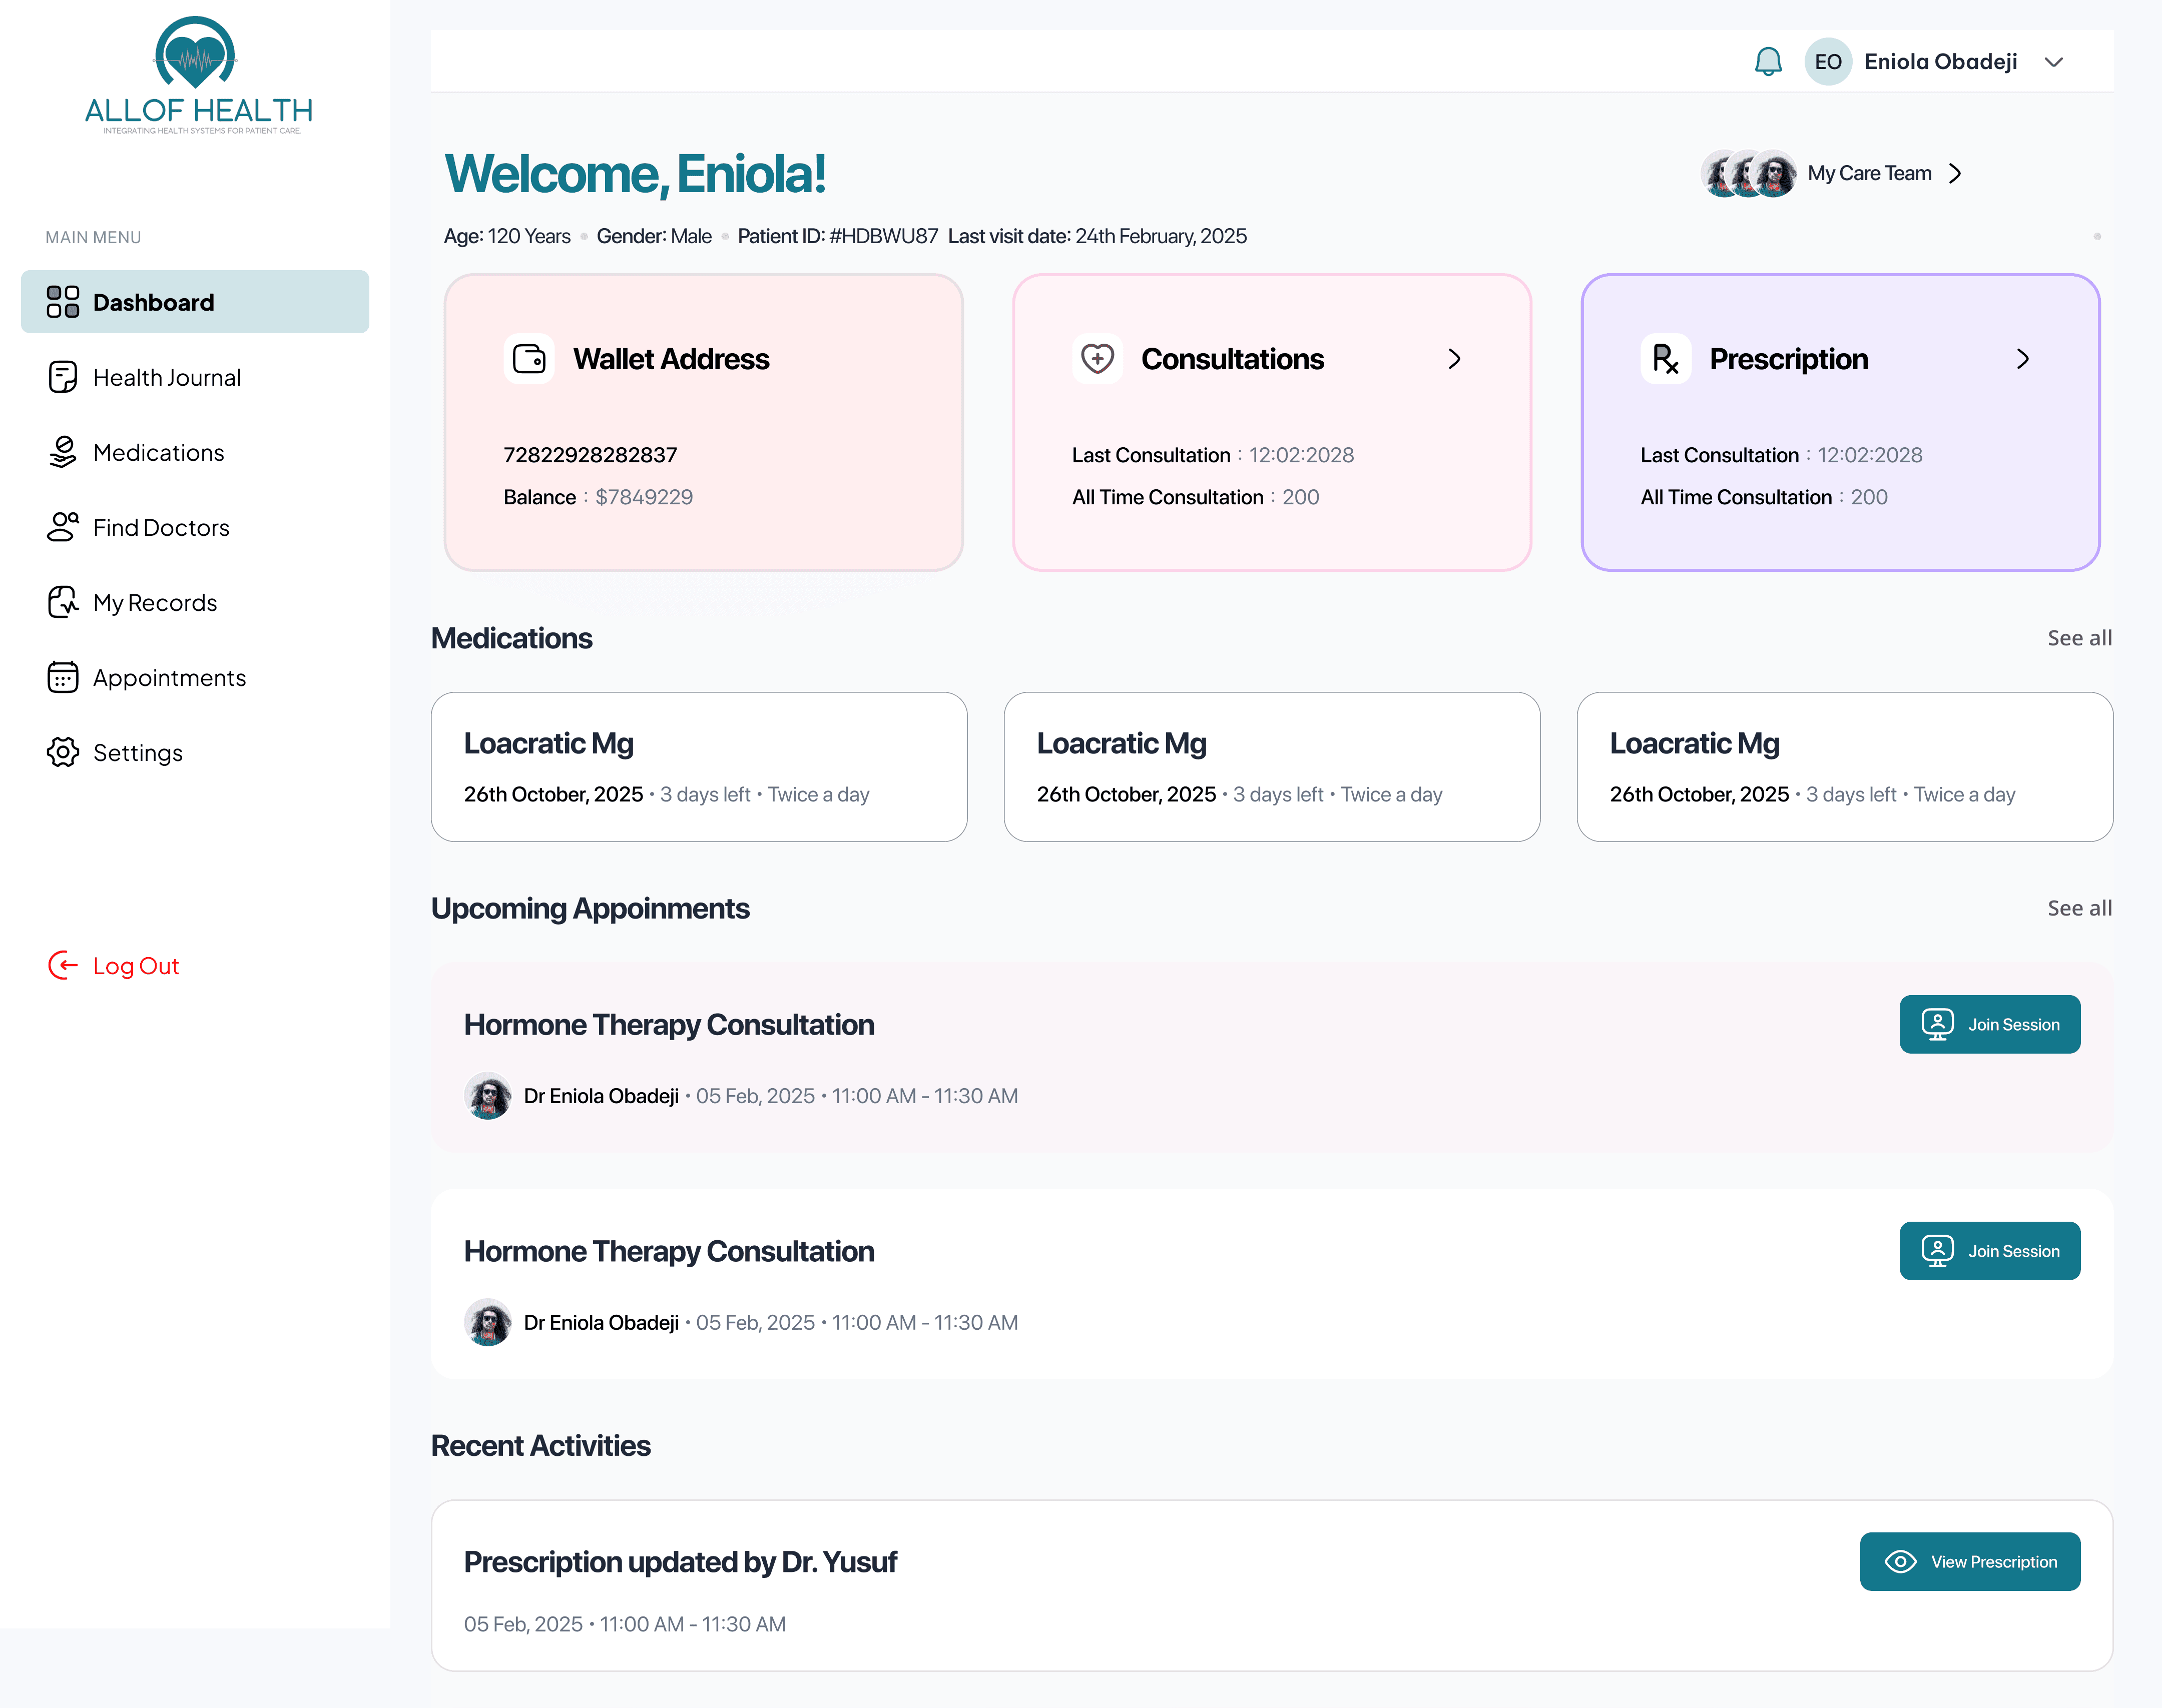
Task: Click See all for Upcoming Appointments
Action: click(x=2079, y=908)
